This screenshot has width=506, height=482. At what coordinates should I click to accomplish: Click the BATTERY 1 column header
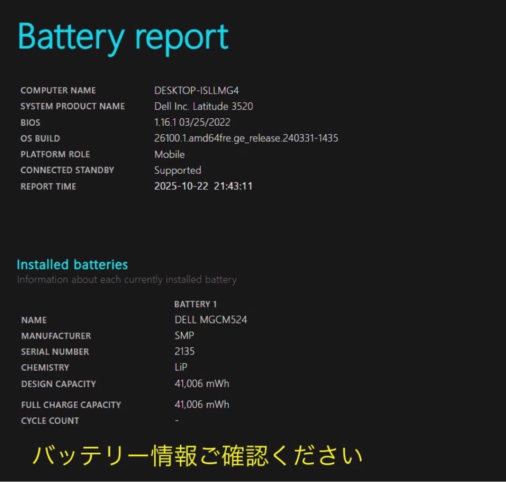[195, 304]
